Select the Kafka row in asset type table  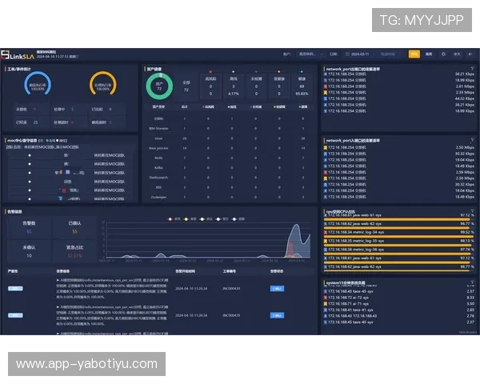coord(157,167)
